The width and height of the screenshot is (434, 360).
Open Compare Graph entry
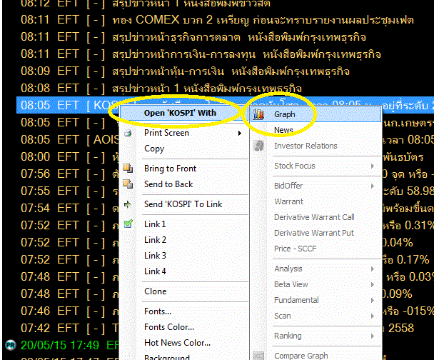pyautogui.click(x=301, y=356)
